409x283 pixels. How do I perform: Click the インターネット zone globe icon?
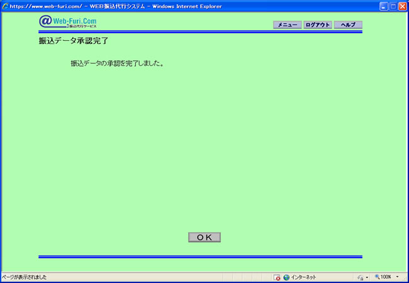(x=286, y=277)
